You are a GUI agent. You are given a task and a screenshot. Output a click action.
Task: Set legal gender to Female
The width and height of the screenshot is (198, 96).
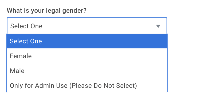[87, 56]
